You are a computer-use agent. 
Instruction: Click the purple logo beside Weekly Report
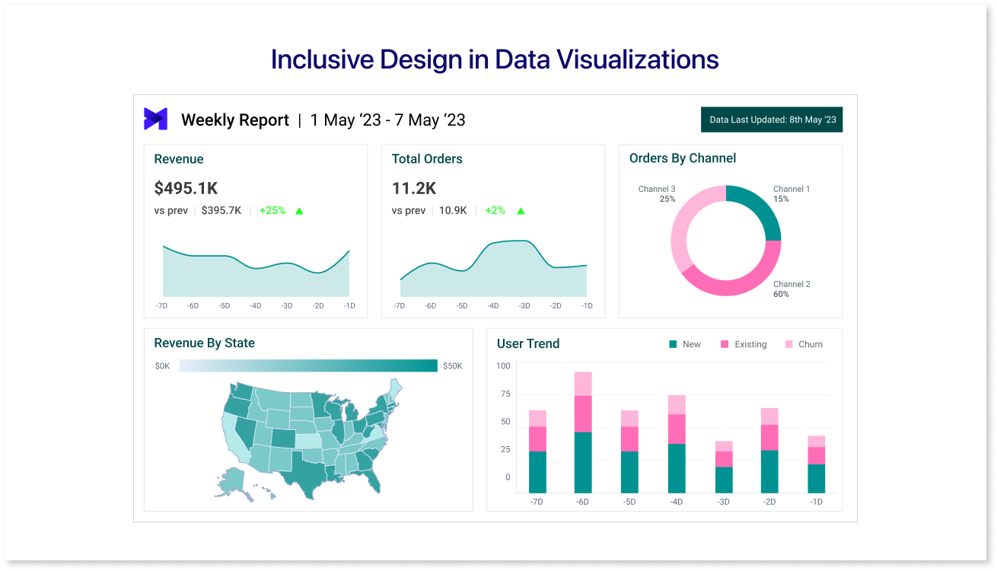click(155, 120)
